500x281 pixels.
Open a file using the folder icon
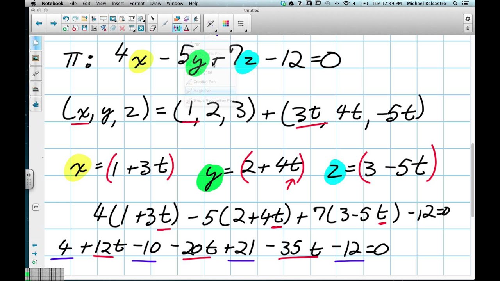point(84,19)
